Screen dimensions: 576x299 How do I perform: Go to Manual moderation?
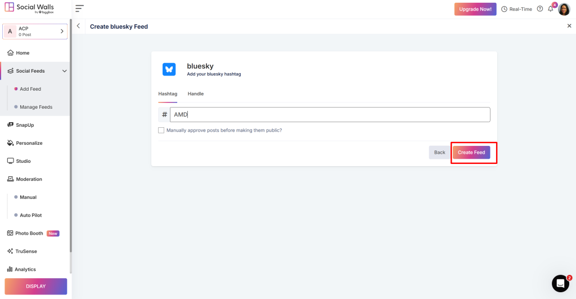[28, 197]
